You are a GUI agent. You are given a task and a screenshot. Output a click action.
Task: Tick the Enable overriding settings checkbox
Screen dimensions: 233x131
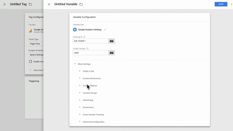tap(30, 62)
